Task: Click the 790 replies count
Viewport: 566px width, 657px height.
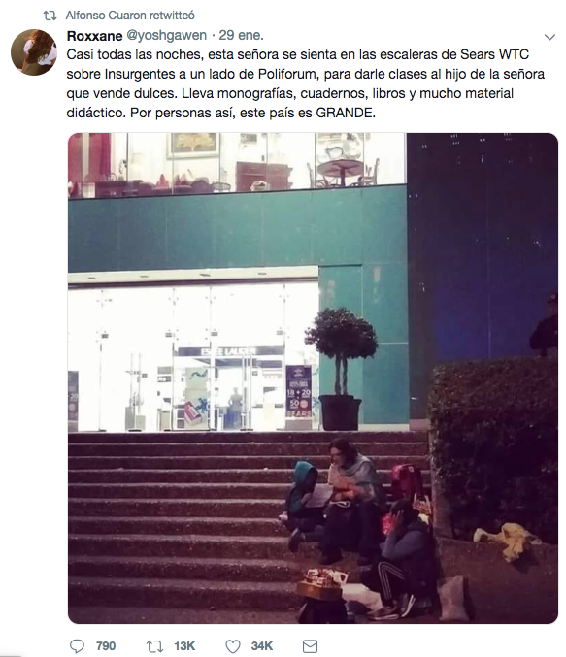Action: pyautogui.click(x=106, y=646)
